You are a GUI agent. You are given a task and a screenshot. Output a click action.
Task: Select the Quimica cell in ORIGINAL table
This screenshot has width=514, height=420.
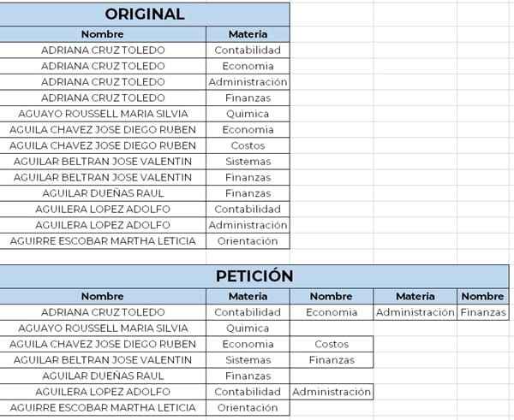[248, 114]
